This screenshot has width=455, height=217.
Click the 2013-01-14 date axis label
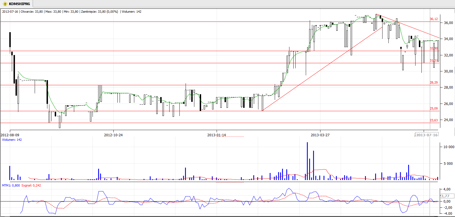click(x=217, y=135)
